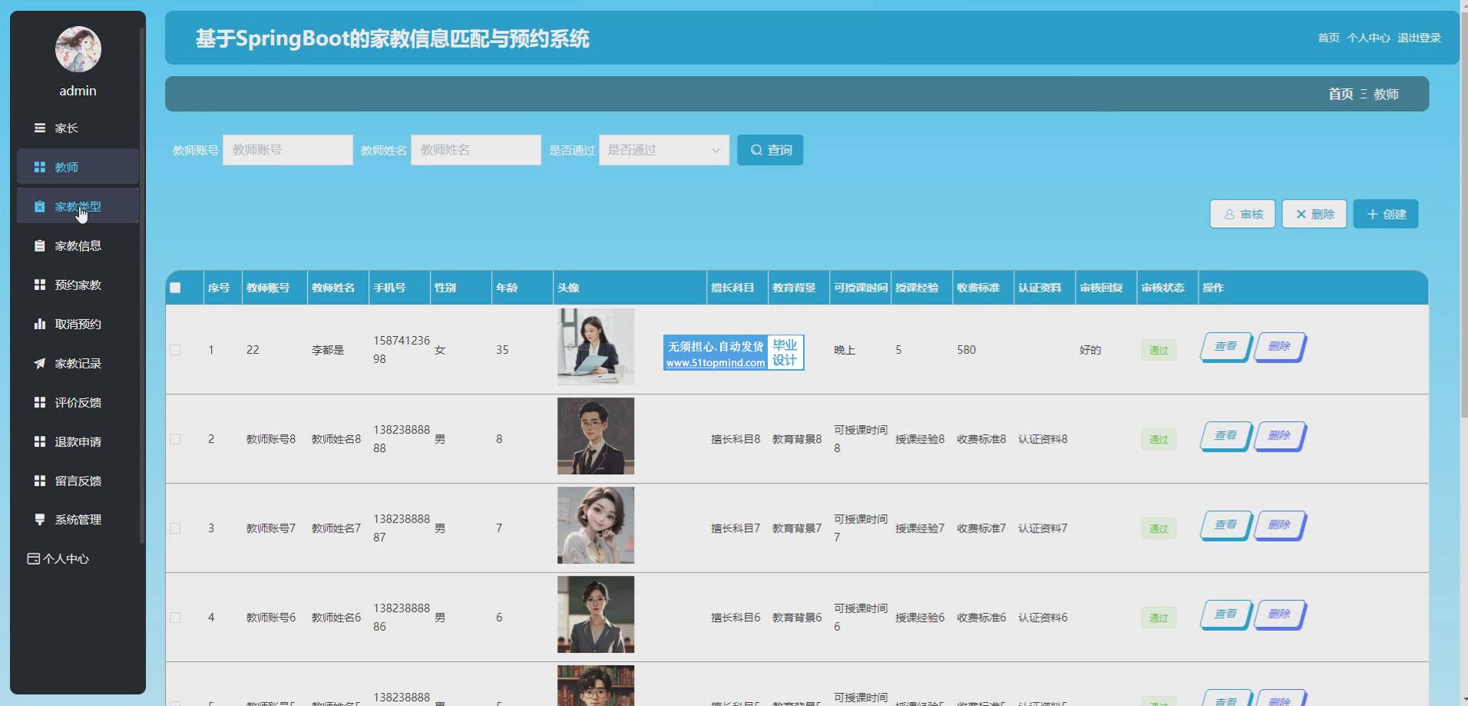Focus the 教师账号 search input field
This screenshot has height=706, width=1468.
tap(287, 150)
